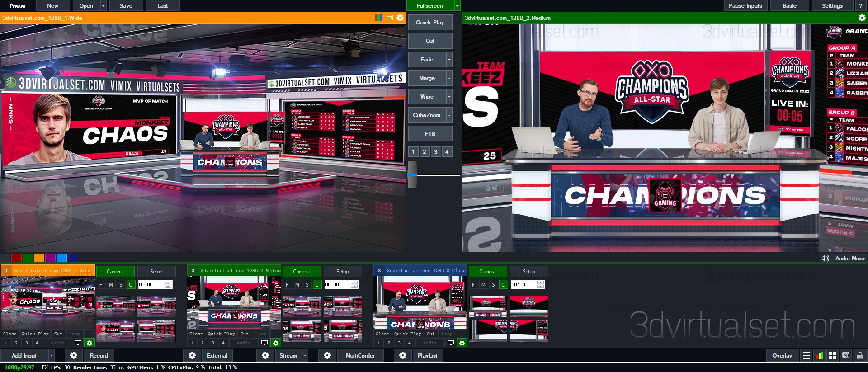This screenshot has width=868, height=372.
Task: Open PlayList settings gear
Action: pos(403,356)
